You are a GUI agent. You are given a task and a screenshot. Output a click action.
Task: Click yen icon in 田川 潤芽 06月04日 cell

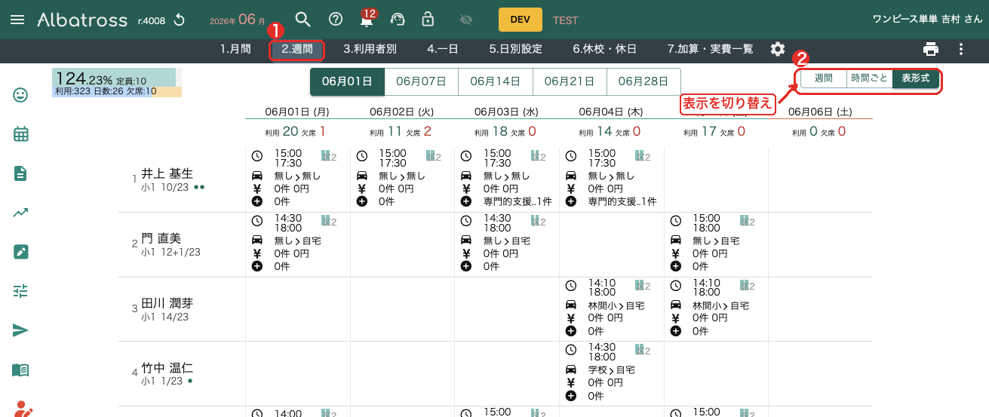[571, 318]
